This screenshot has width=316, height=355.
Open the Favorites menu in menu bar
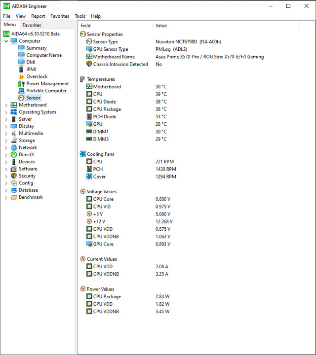pyautogui.click(x=60, y=16)
